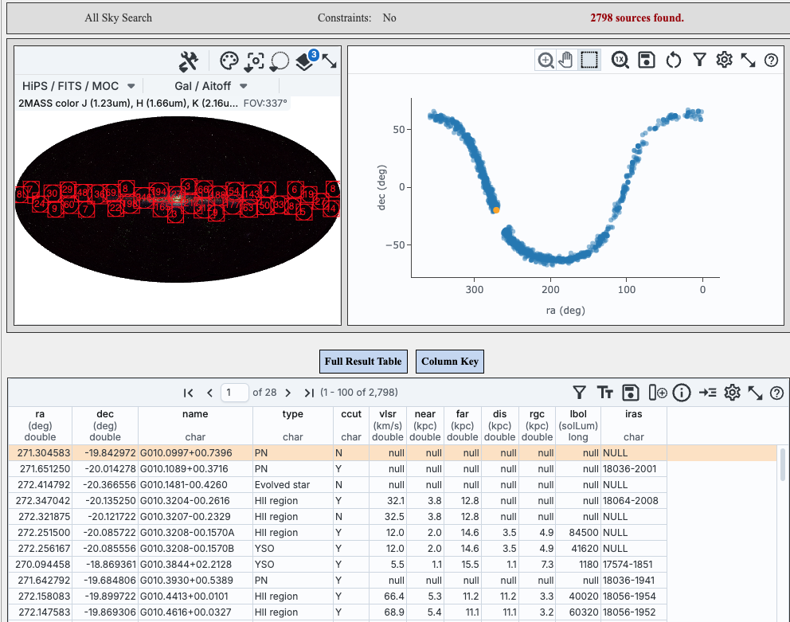
Task: Open the image tools wrench-and-hammer menu
Action: [189, 61]
